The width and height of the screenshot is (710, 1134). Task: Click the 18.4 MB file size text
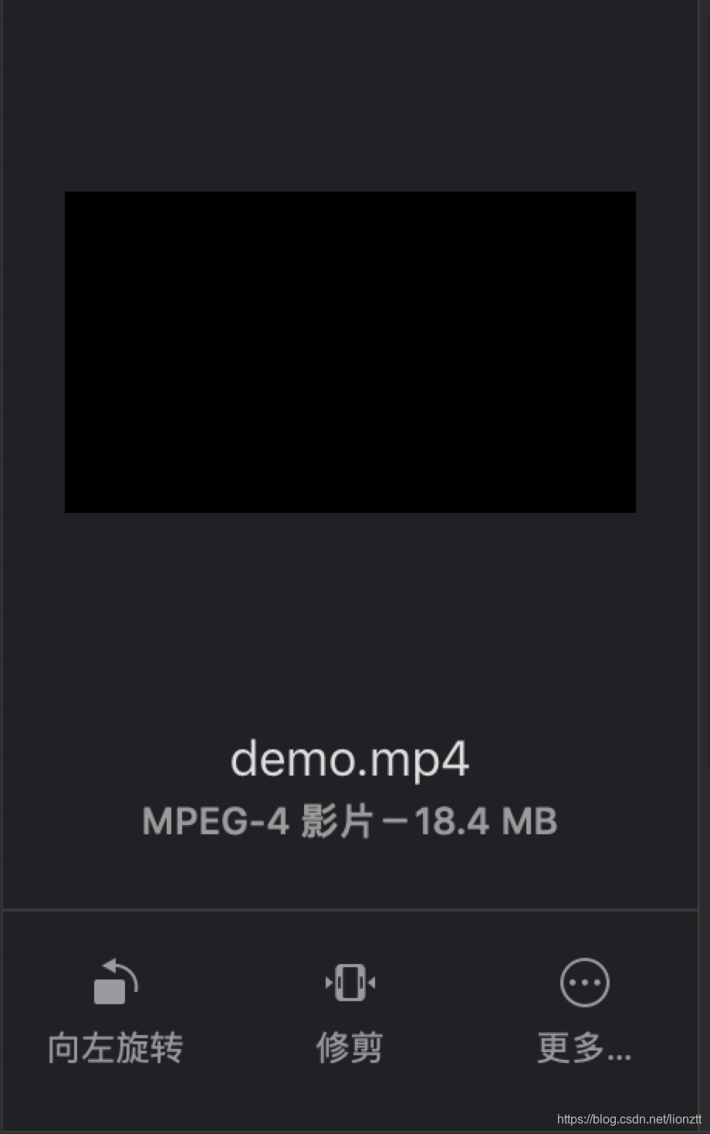(485, 821)
